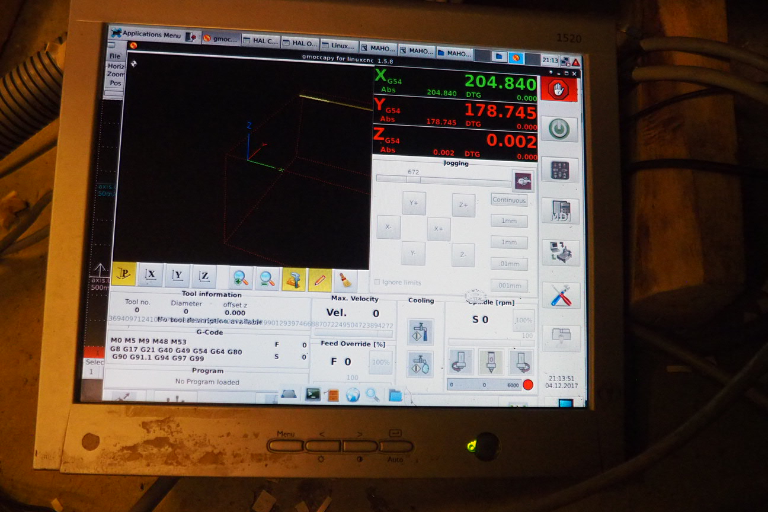Start spindle reverse rotation
Image resolution: width=768 pixels, height=512 pixels.
[461, 361]
